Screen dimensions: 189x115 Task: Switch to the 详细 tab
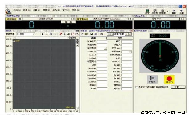pos(93,38)
